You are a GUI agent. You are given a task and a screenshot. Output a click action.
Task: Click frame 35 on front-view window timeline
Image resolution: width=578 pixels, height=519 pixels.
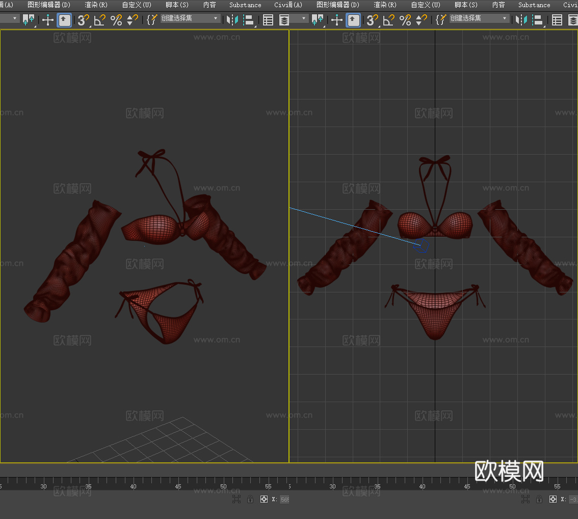(378, 486)
